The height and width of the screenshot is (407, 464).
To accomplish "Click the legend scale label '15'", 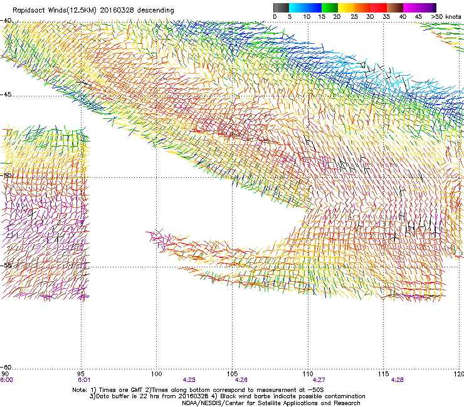I will click(x=322, y=17).
